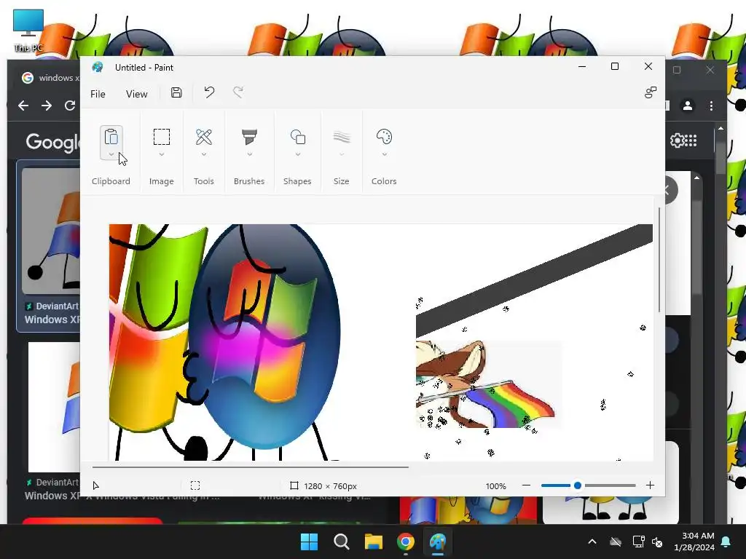The image size is (746, 559).
Task: Open the Tools pencil-and-brush icon
Action: (x=204, y=137)
